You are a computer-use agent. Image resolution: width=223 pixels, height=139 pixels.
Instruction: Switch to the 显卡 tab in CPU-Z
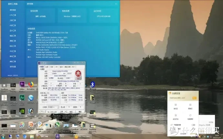tap(61, 67)
